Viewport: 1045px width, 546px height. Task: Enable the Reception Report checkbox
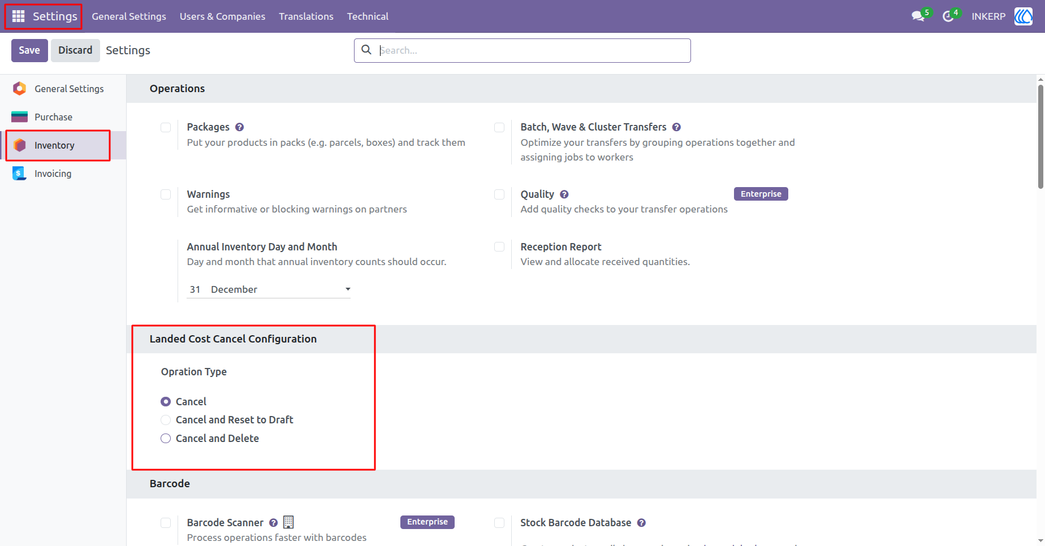point(499,247)
